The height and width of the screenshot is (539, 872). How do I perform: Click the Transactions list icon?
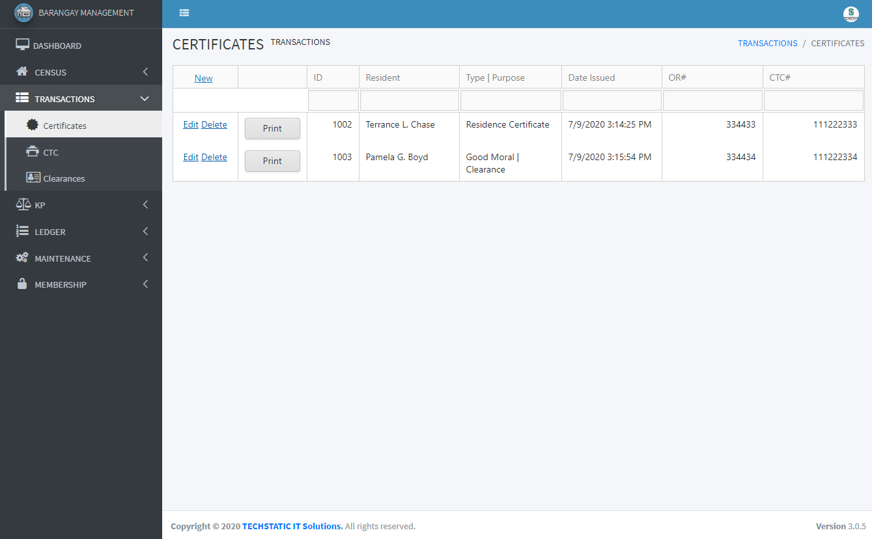click(x=22, y=98)
